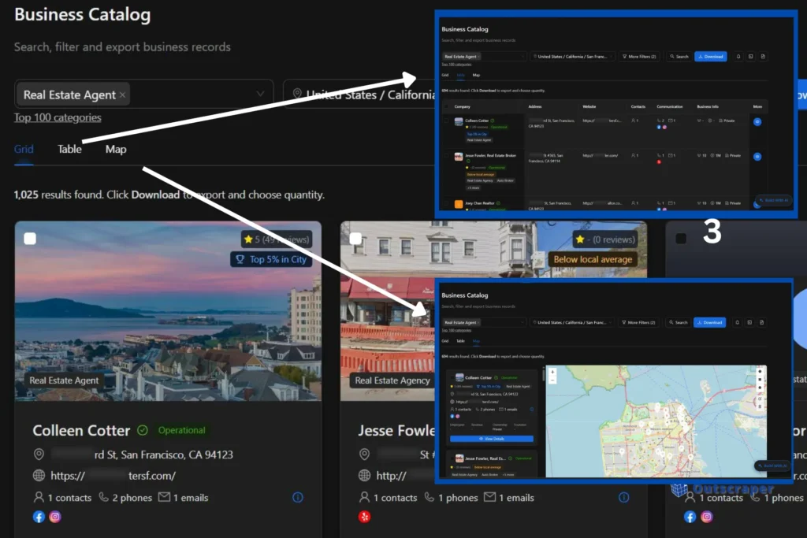Click the map zoom-in plus button in inset
Viewport: 807px width, 538px height.
[552, 372]
